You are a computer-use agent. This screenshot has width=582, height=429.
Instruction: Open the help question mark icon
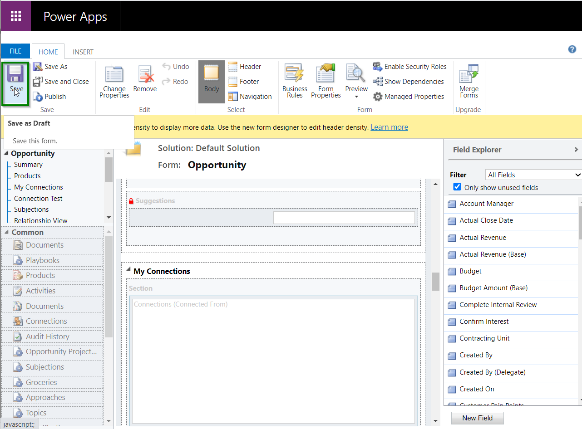[x=572, y=49]
